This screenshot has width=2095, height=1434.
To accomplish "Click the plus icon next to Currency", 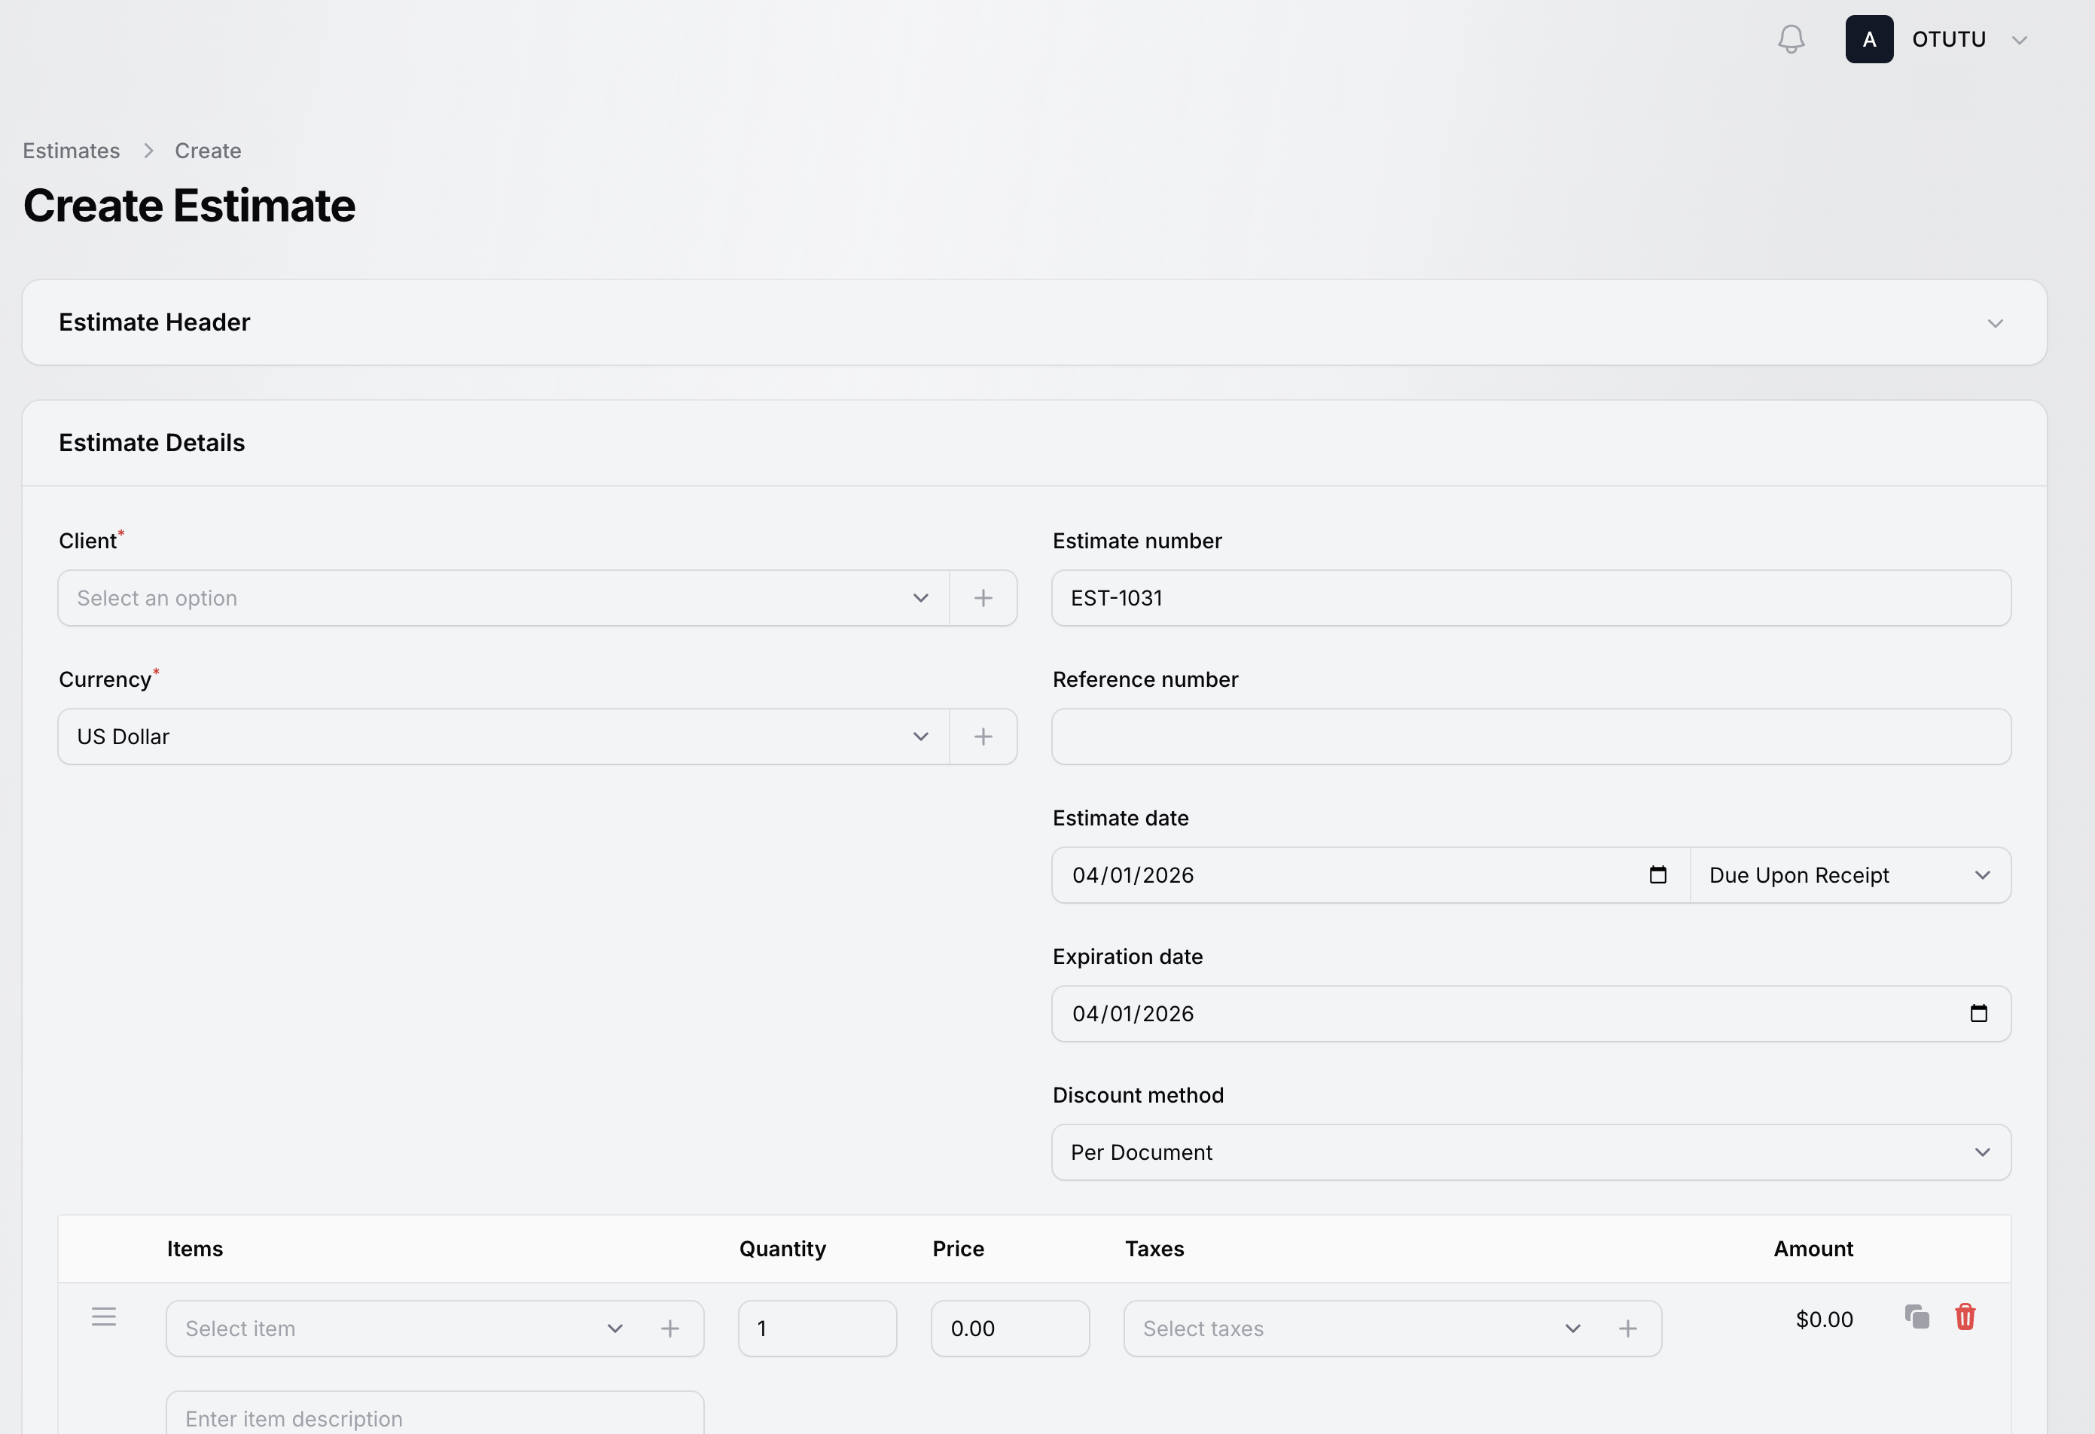I will [983, 737].
